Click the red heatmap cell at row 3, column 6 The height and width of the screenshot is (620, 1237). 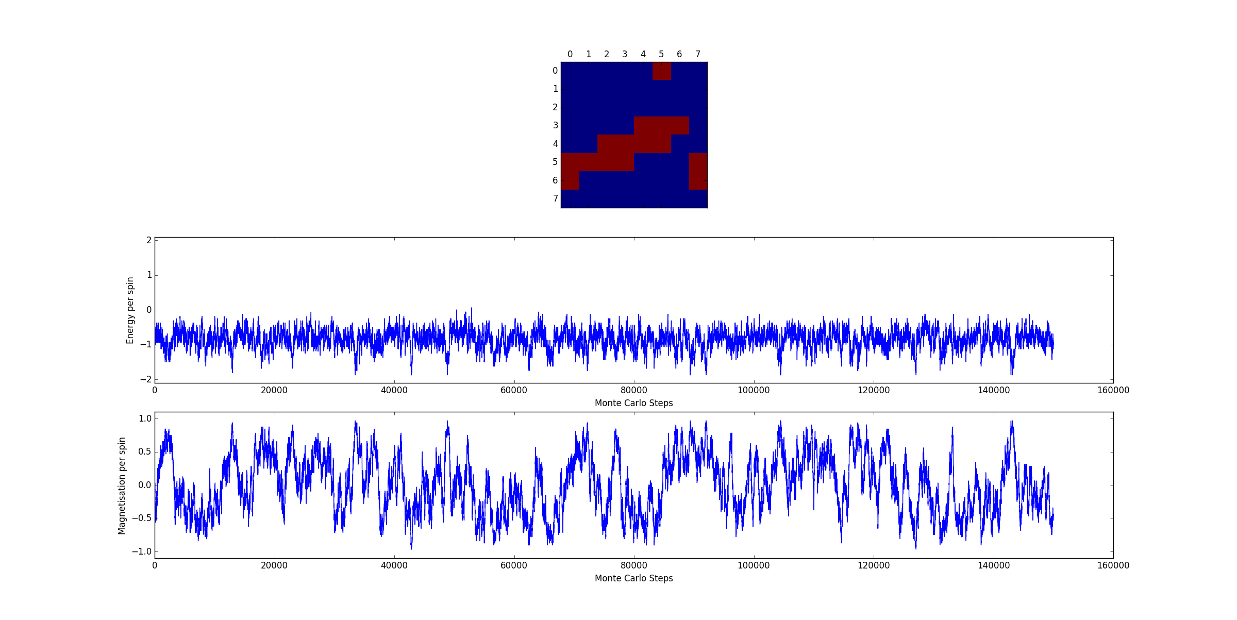pyautogui.click(x=680, y=126)
